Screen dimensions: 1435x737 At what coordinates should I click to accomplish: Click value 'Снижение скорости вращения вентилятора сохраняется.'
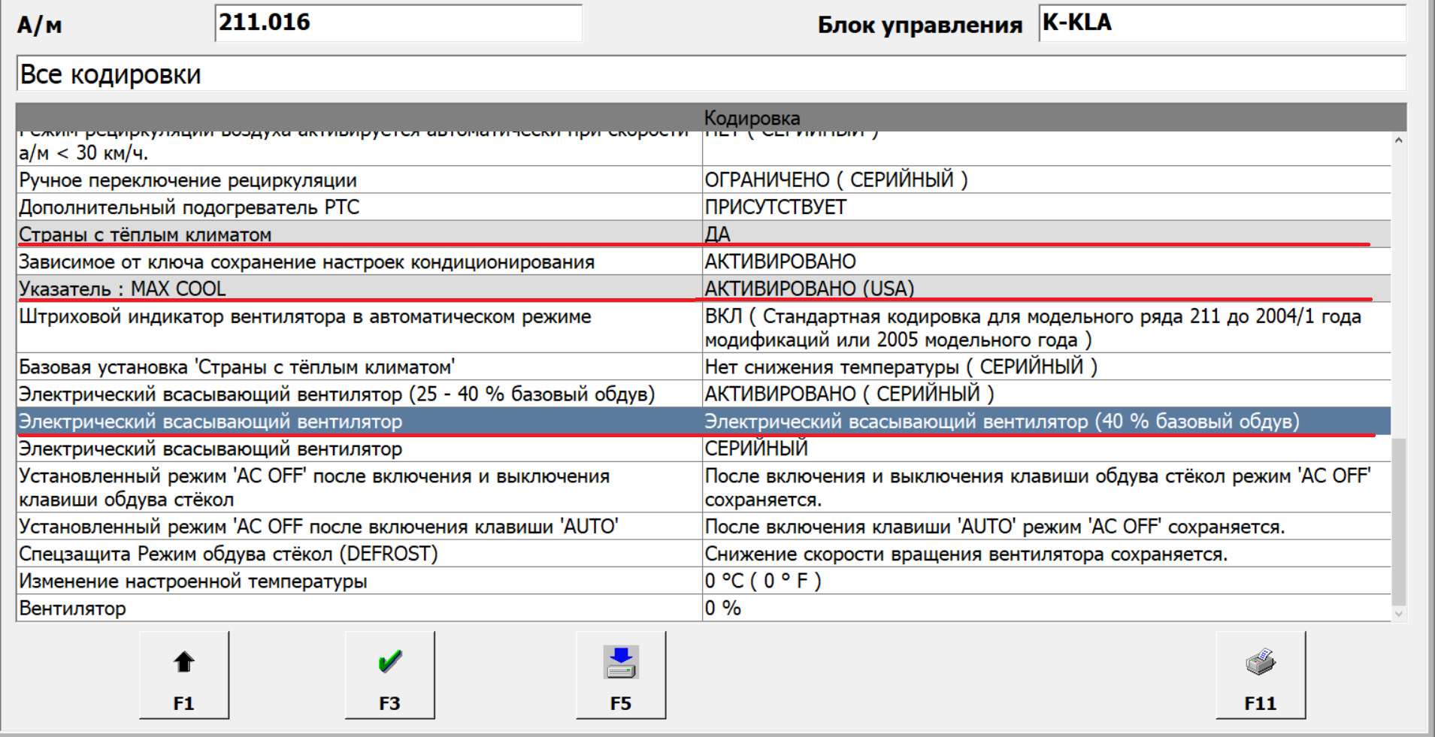[1046, 554]
